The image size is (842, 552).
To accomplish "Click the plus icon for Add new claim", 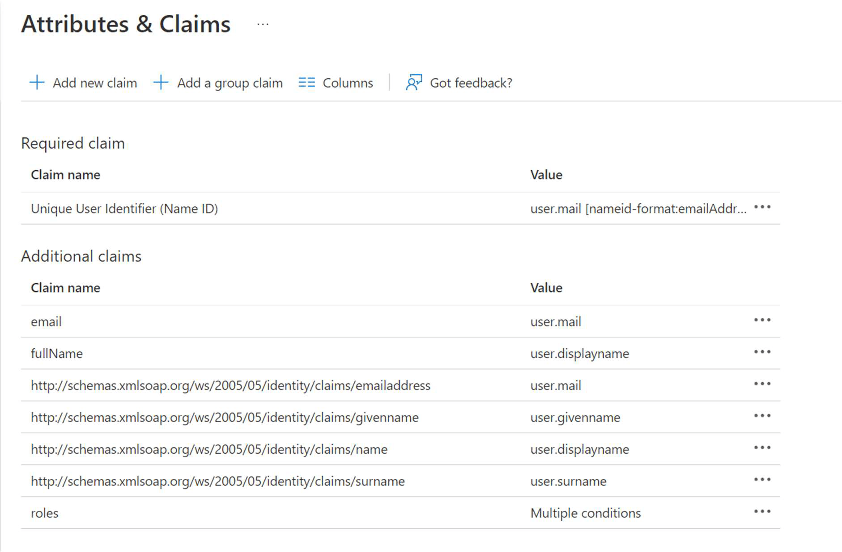I will (x=37, y=83).
